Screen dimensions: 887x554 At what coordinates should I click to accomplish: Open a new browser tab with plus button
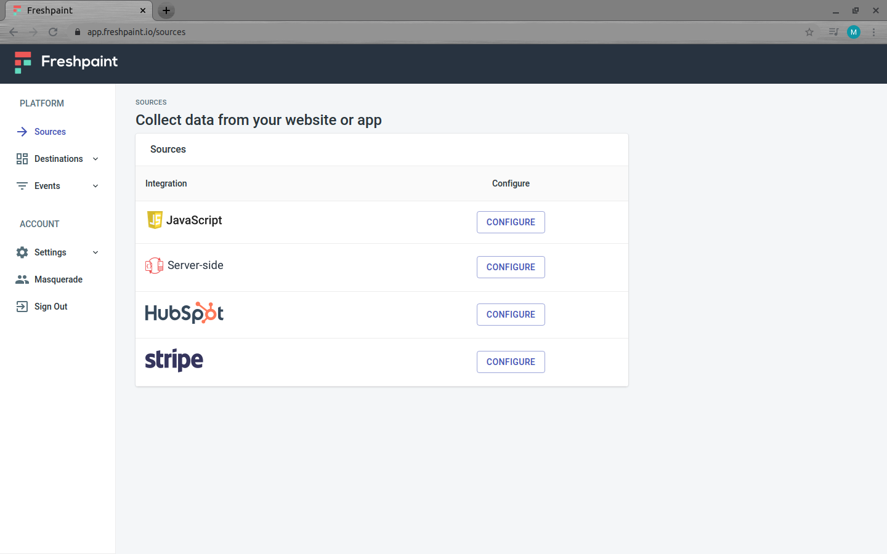pos(166,10)
